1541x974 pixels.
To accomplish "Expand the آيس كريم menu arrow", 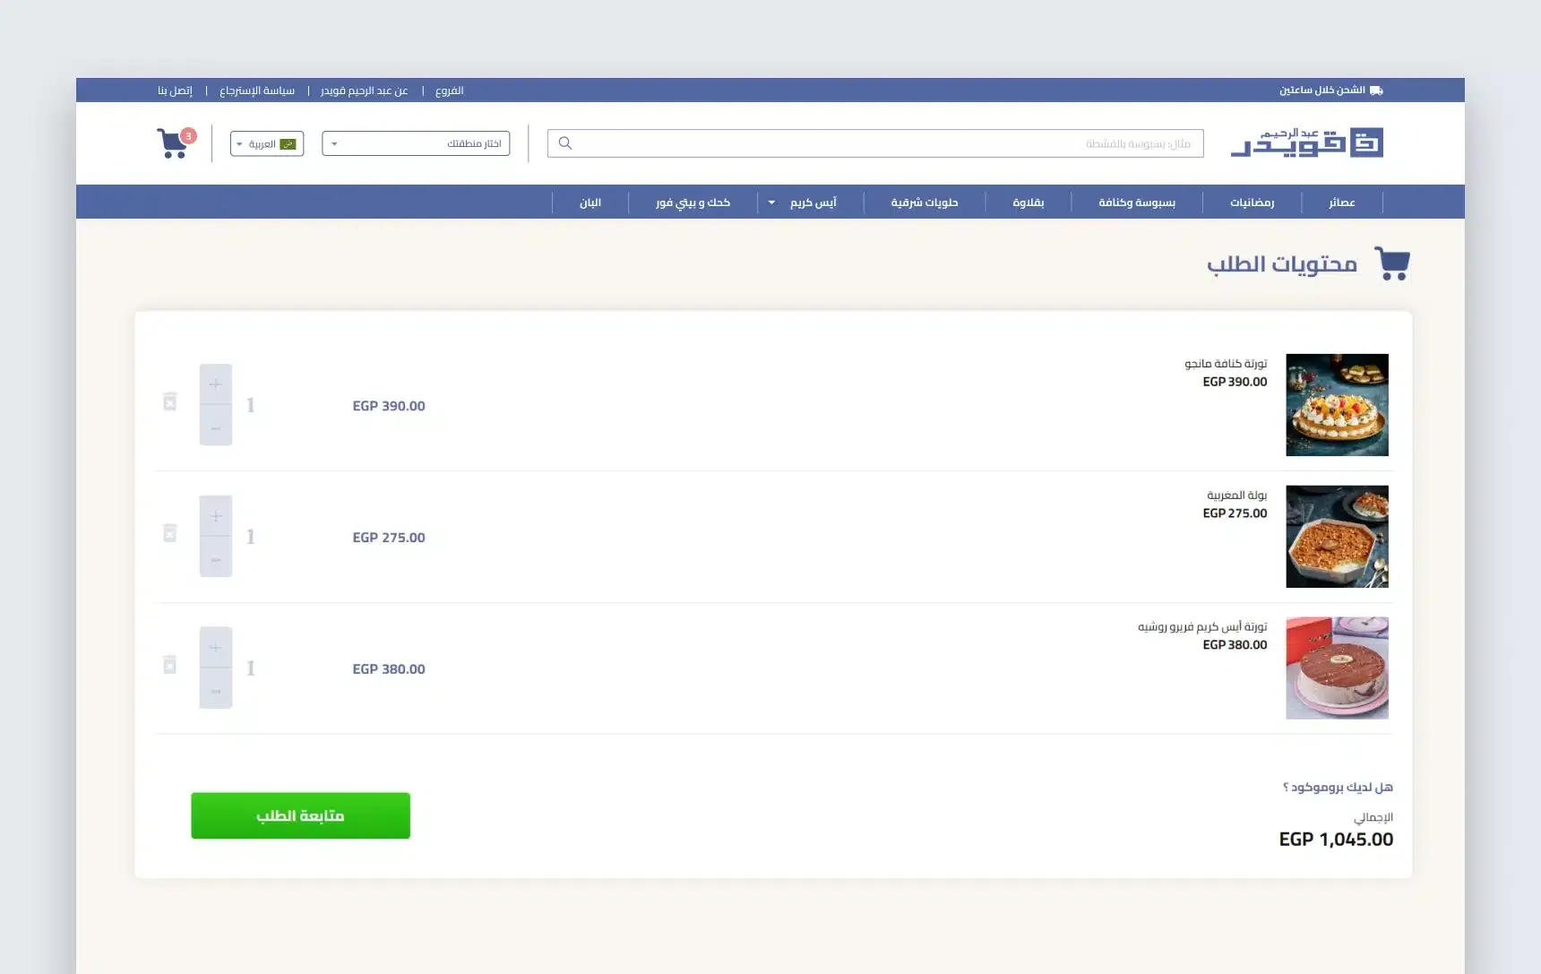I will (x=771, y=203).
